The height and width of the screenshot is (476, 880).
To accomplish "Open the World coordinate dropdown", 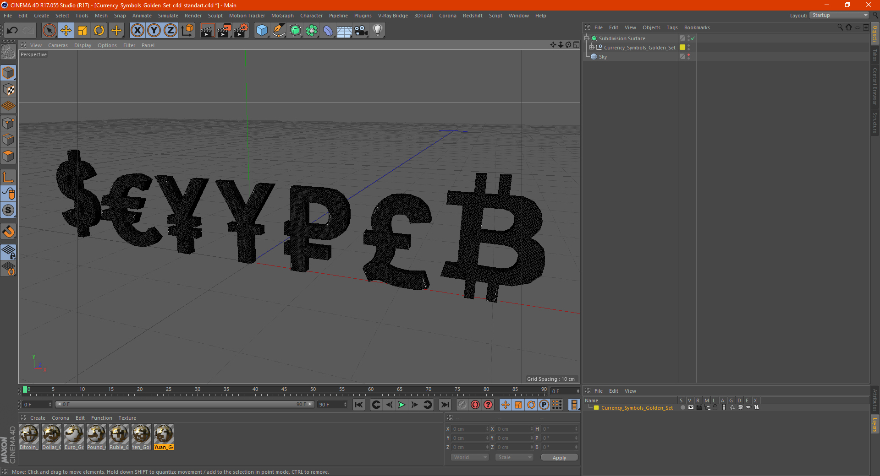I will click(x=470, y=457).
